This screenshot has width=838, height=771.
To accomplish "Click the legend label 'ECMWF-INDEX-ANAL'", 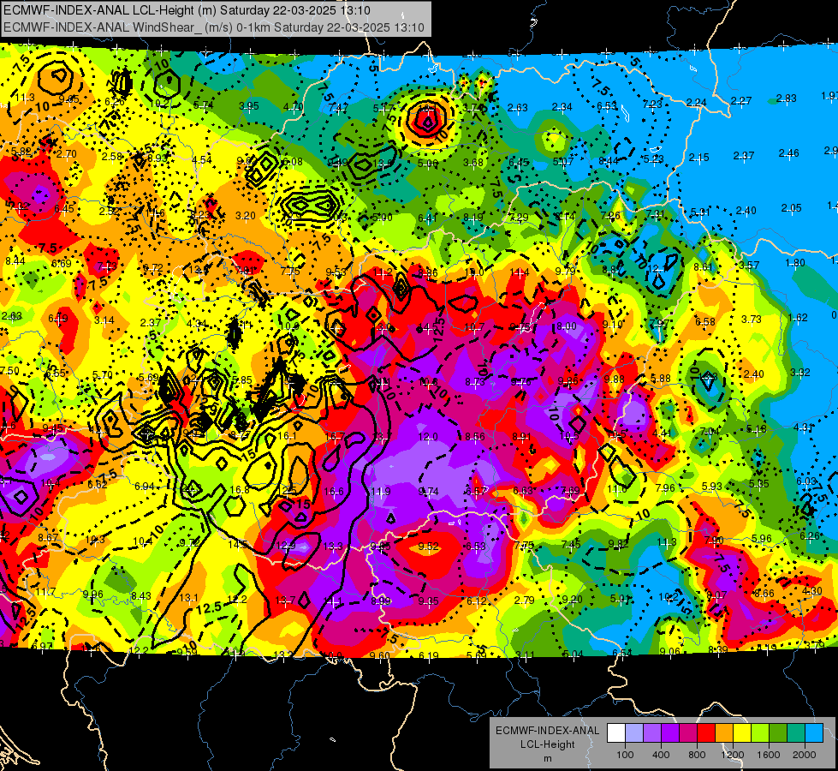I will click(547, 731).
